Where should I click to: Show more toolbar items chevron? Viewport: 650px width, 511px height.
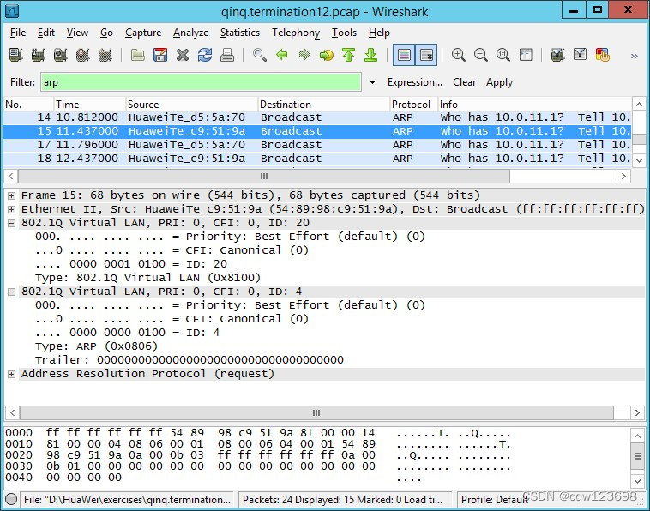click(x=635, y=56)
